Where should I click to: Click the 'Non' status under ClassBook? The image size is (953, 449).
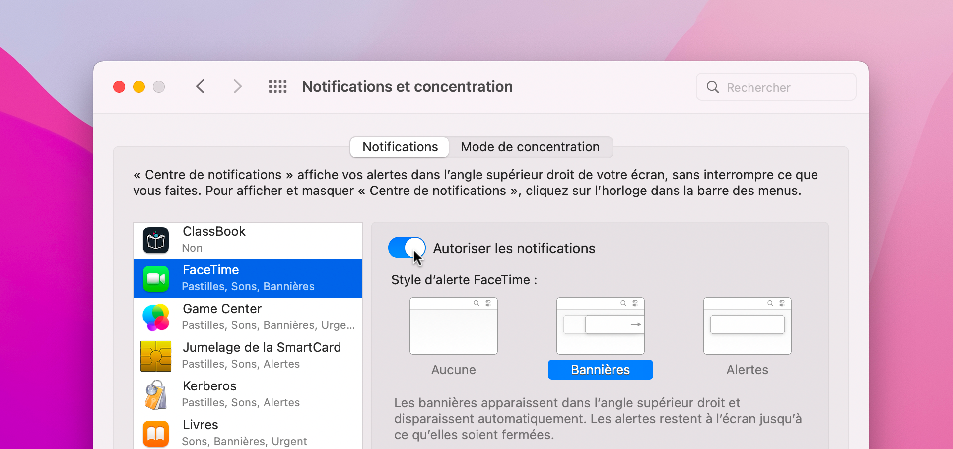point(192,248)
